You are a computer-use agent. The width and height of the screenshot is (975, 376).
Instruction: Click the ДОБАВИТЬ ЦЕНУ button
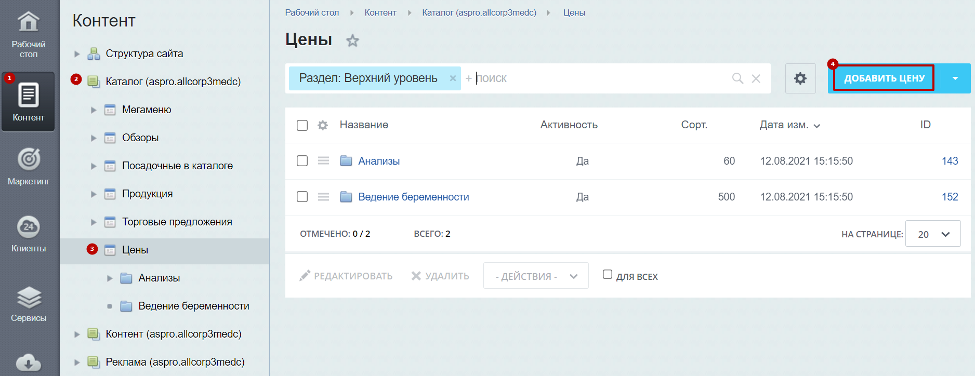pyautogui.click(x=884, y=78)
